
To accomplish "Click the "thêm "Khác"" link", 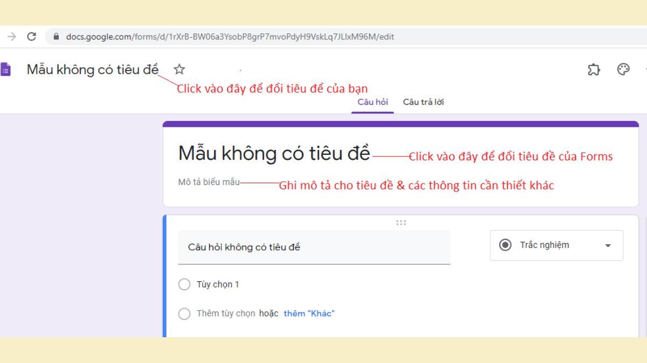I will (309, 314).
